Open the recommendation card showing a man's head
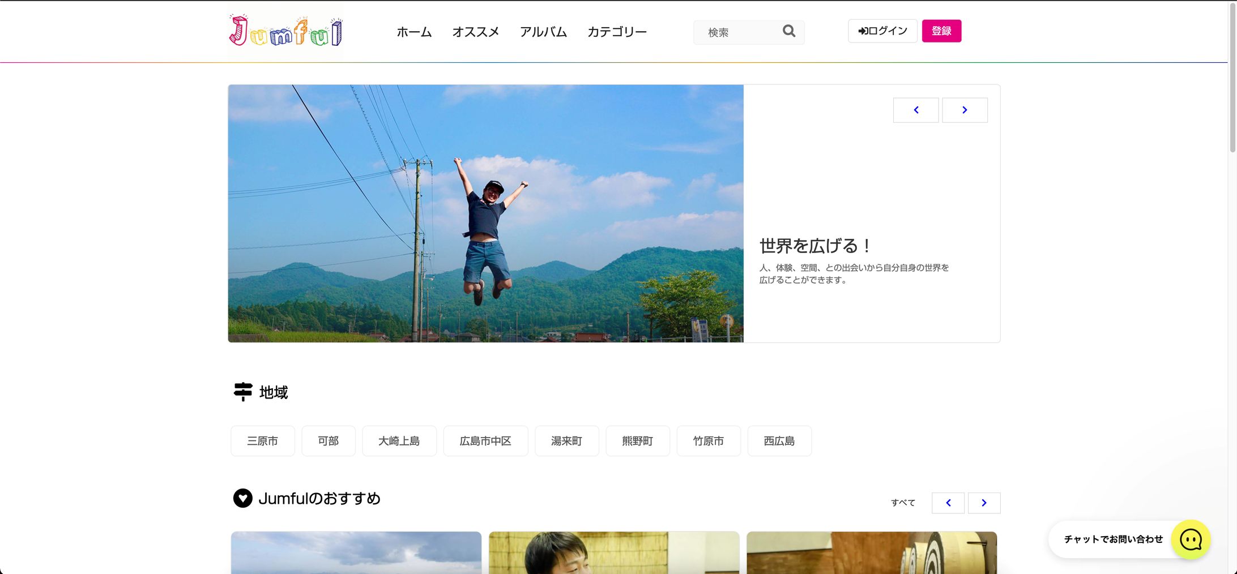 [614, 552]
